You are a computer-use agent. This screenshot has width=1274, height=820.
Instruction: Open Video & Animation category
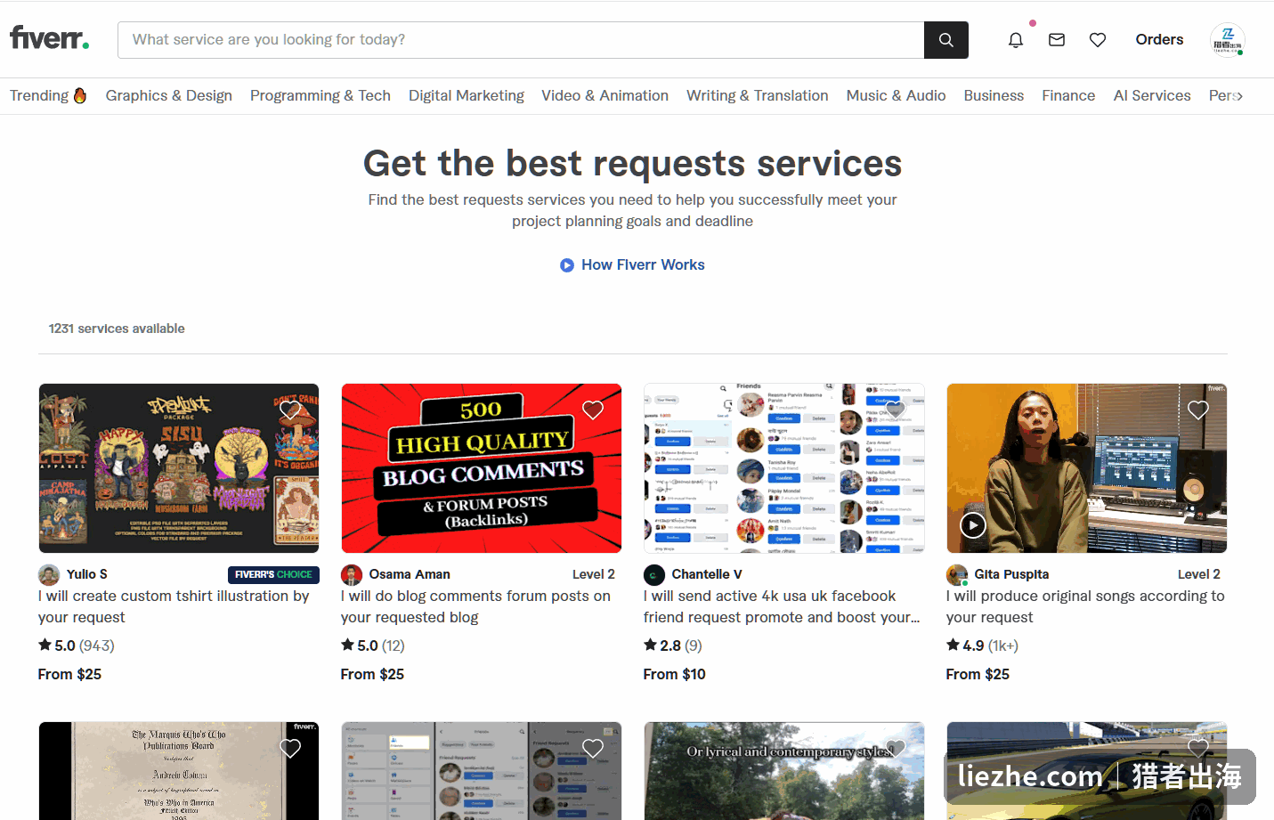tap(605, 95)
